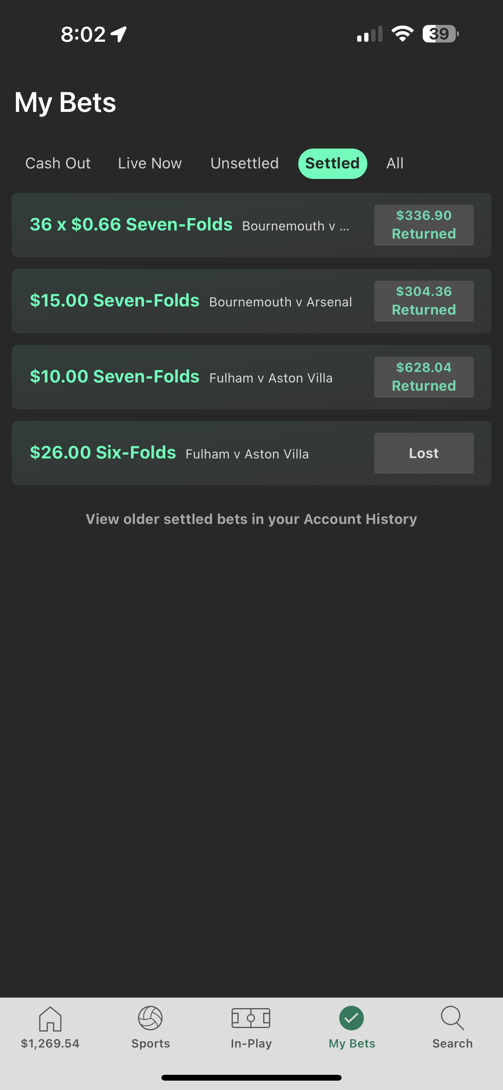The image size is (503, 1090).
Task: Tap the location arrow beside the time
Action: pos(119,34)
